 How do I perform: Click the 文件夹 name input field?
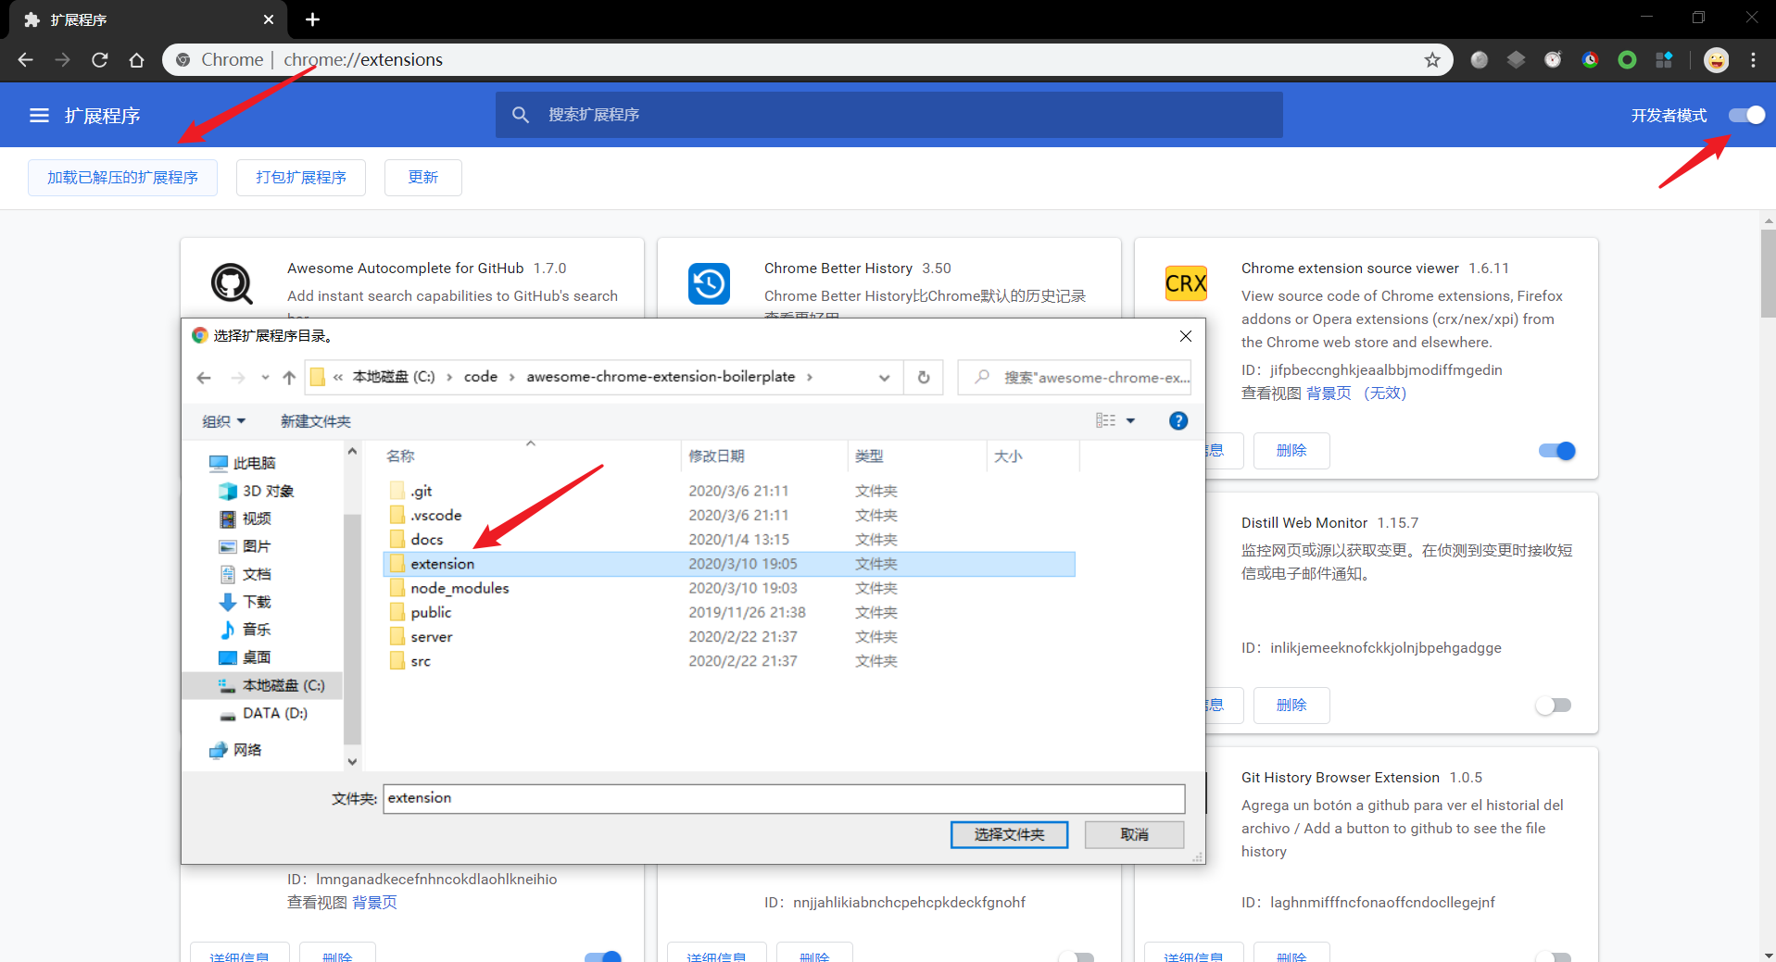click(784, 798)
